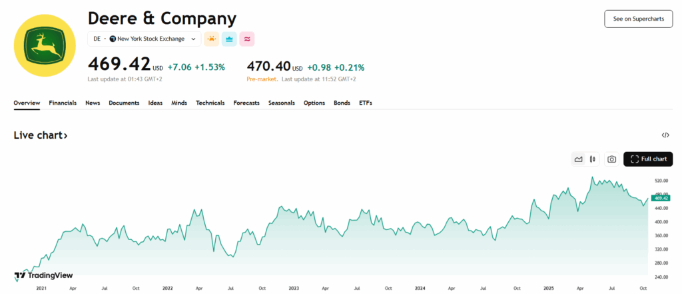Viewport: 682px width, 294px height.
Task: Select the Options tab
Action: [314, 103]
